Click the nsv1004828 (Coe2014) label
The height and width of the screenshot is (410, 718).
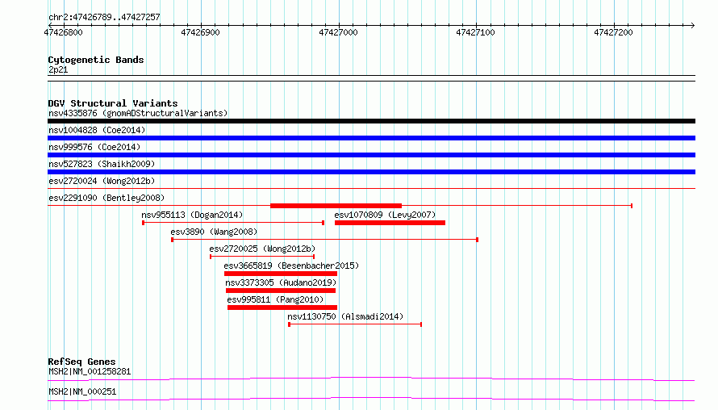pyautogui.click(x=97, y=130)
